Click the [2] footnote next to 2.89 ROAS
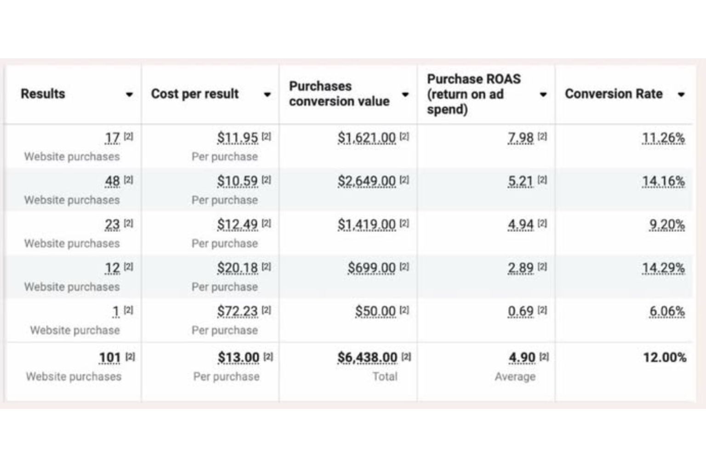This screenshot has height=470, width=706. [x=542, y=267]
